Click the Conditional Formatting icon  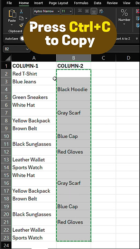pos(138,11)
